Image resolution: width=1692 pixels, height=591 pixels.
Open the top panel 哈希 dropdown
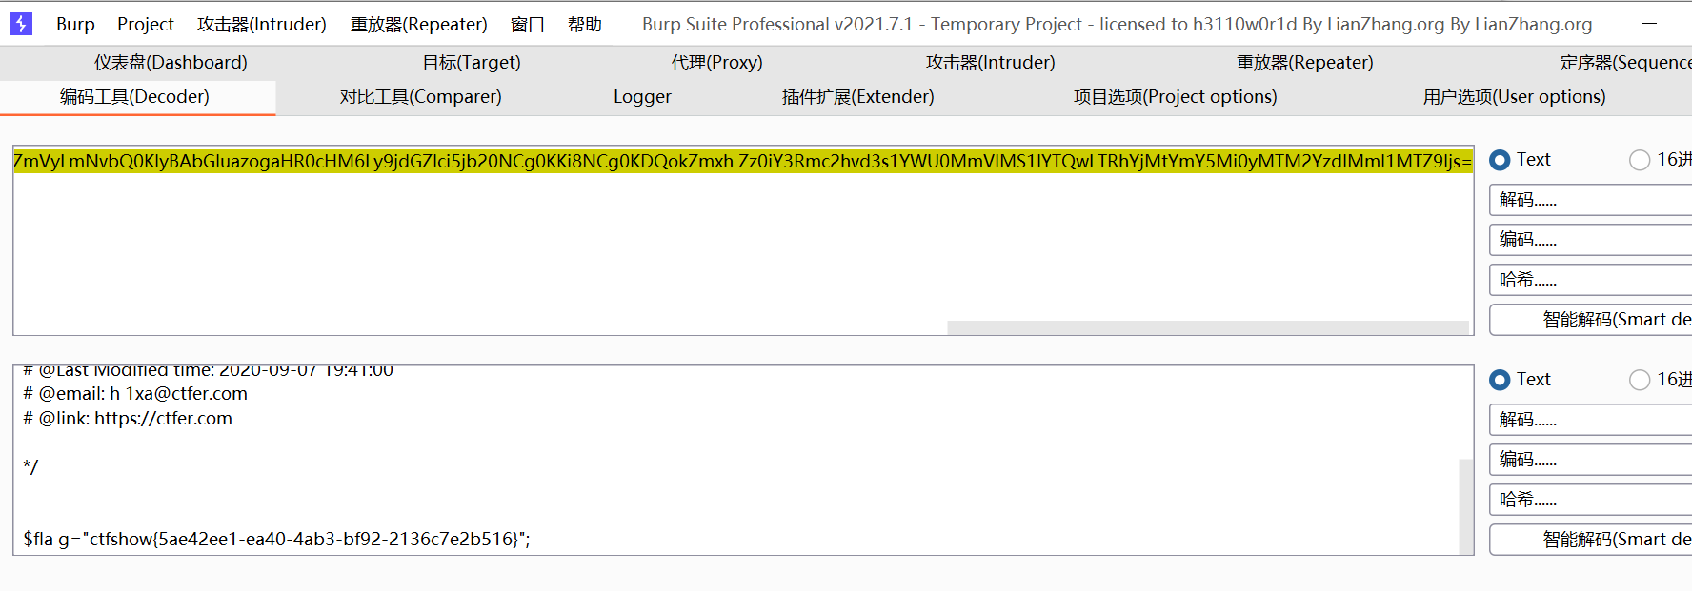click(1590, 280)
